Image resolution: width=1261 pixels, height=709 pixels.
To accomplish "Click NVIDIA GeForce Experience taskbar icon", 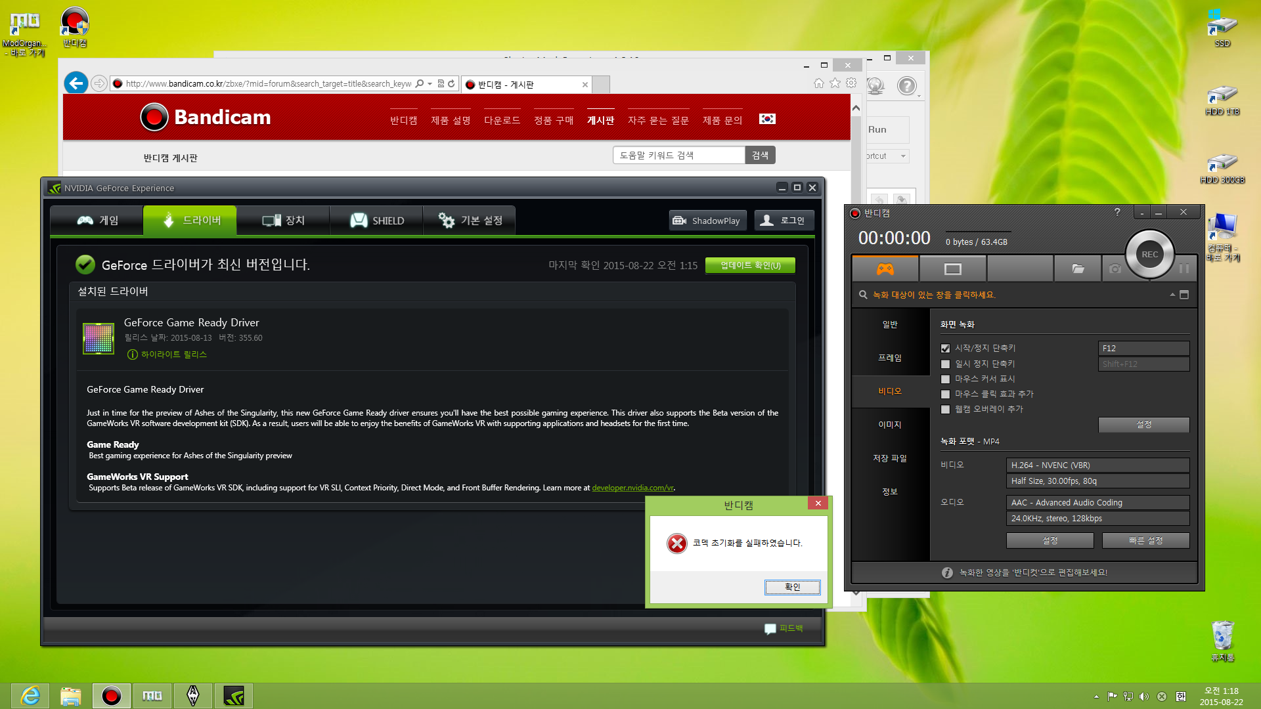I will 233,696.
